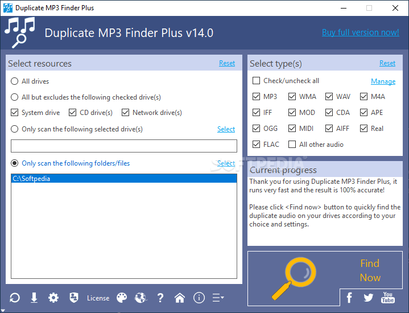Uncheck the MP3 file type

[x=256, y=97]
